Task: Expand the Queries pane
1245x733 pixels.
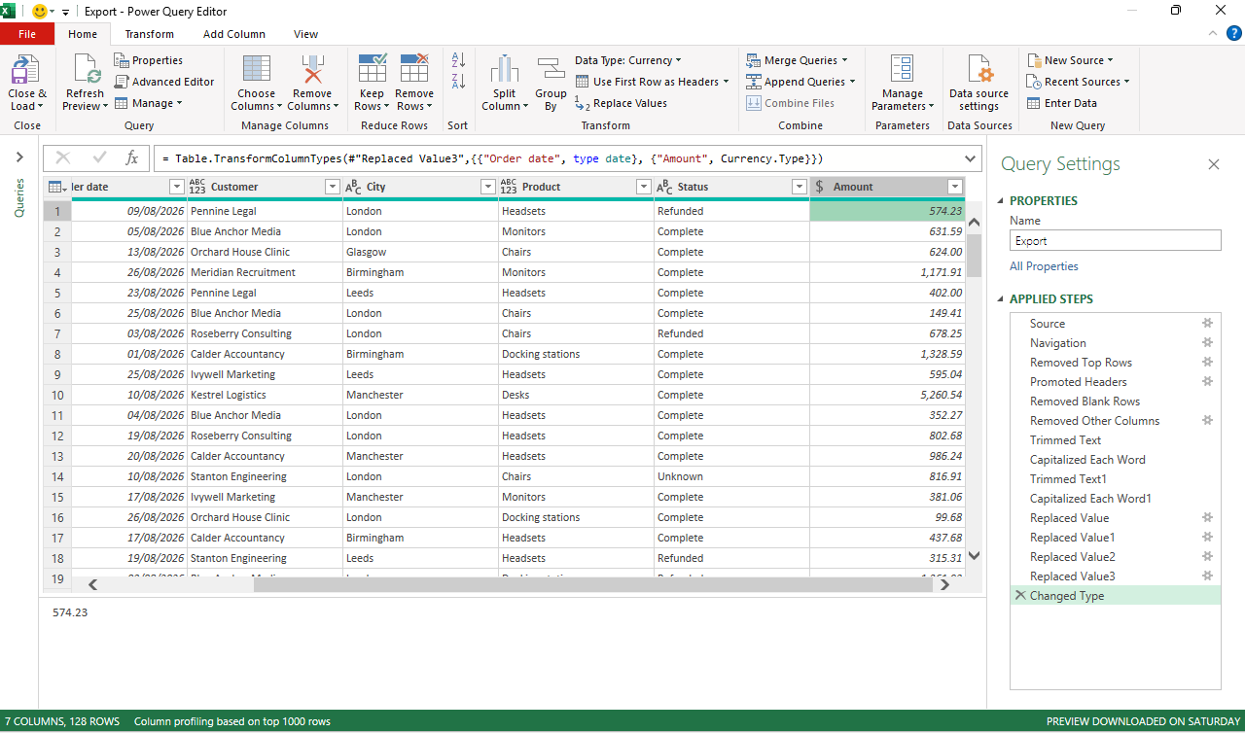Action: (19, 157)
